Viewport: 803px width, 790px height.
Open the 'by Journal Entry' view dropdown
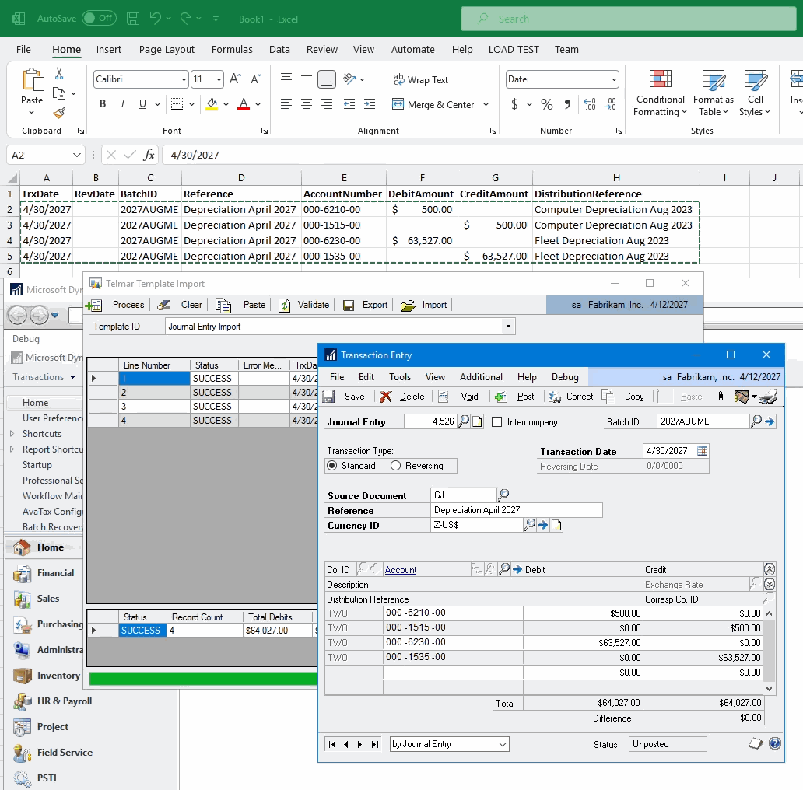point(504,744)
